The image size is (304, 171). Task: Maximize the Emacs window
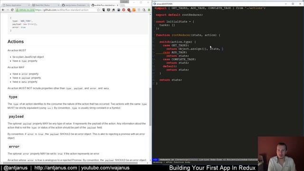293,4
